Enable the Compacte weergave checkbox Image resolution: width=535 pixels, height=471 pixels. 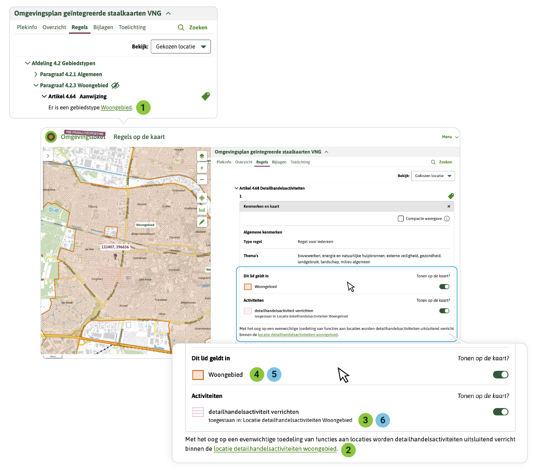coord(401,218)
